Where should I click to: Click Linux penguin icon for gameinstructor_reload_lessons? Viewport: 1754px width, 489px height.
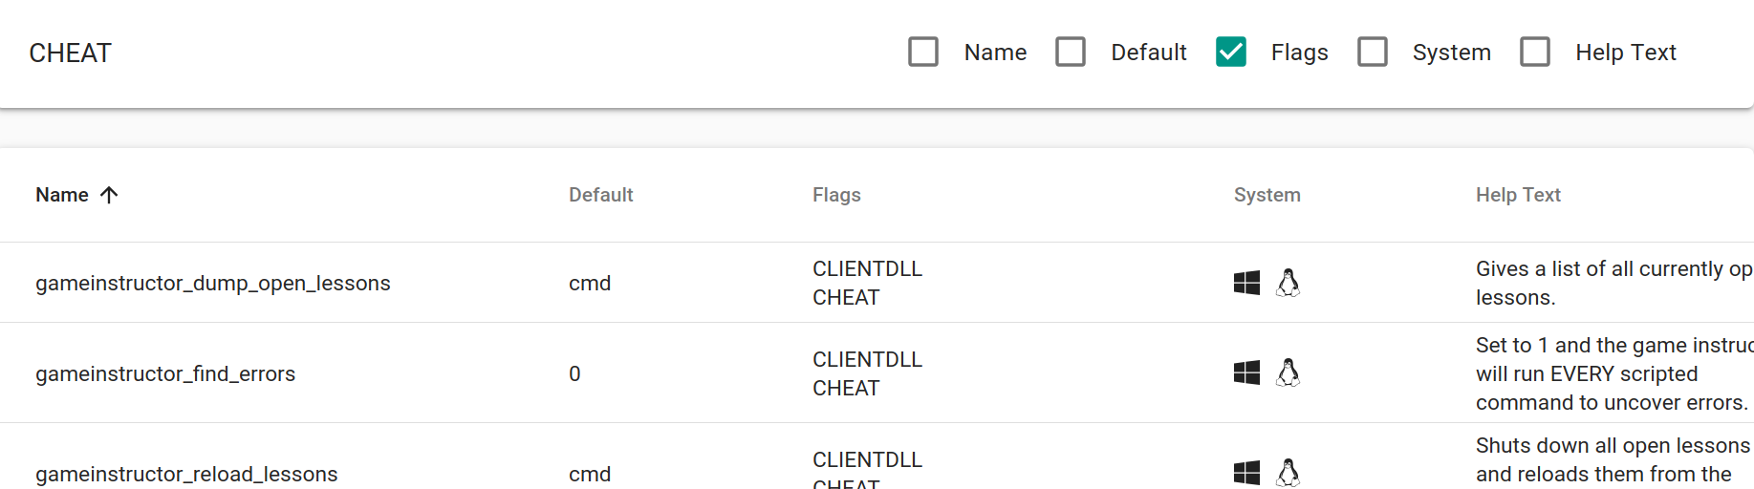[1288, 473]
